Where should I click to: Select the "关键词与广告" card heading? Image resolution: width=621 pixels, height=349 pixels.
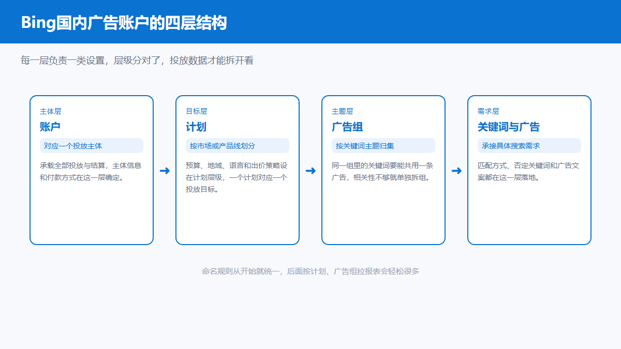pyautogui.click(x=509, y=127)
